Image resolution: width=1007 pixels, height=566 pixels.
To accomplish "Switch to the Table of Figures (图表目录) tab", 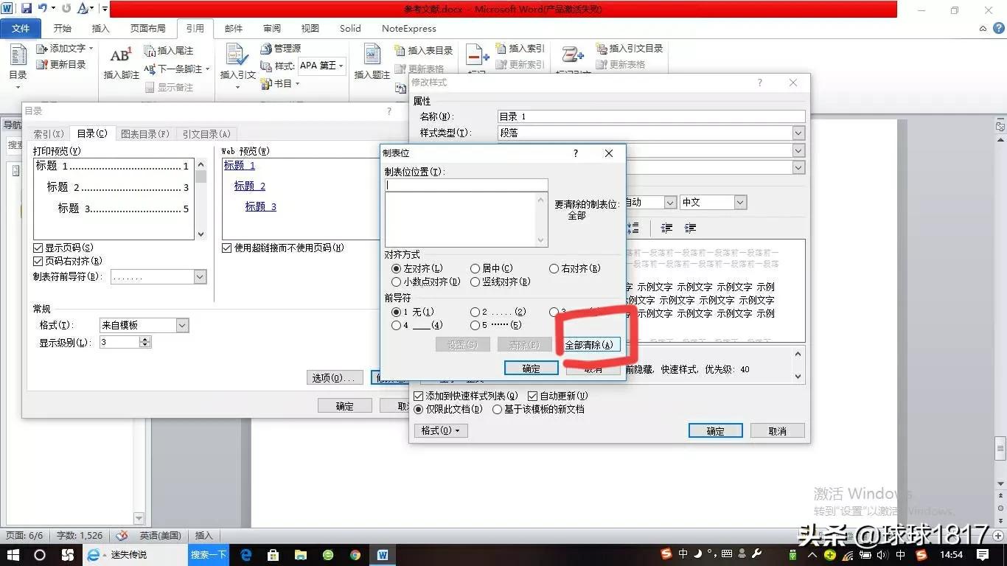I will click(145, 134).
